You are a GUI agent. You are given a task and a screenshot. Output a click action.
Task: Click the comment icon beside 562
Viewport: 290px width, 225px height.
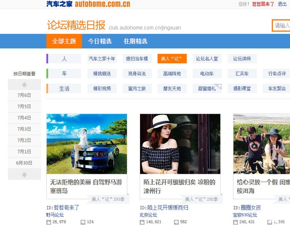176,222
